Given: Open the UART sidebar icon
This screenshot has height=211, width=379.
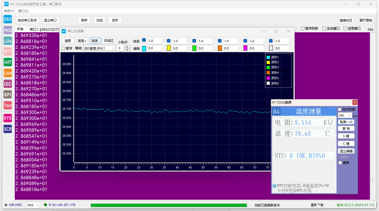Looking at the screenshot, I should [x=8, y=62].
